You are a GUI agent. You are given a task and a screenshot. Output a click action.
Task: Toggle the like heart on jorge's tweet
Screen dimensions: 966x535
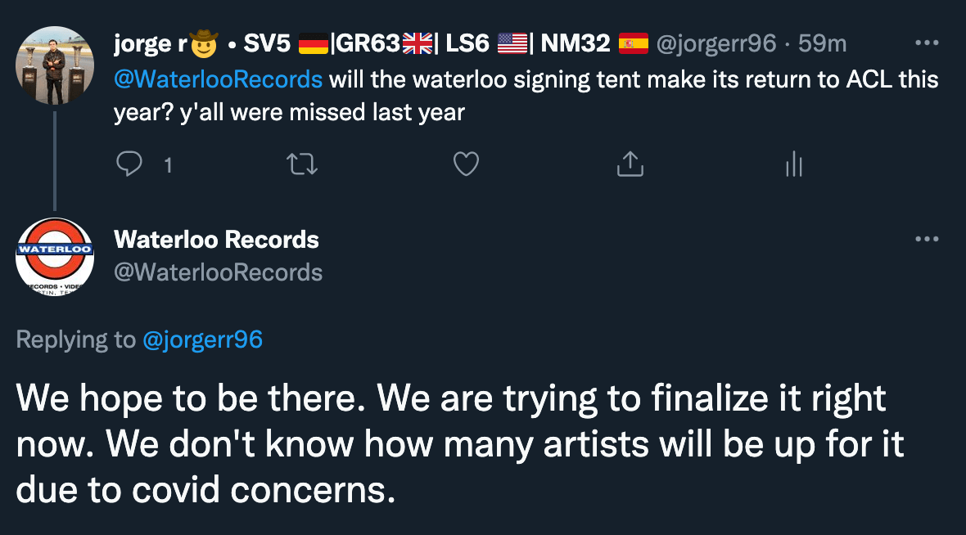[x=466, y=164]
